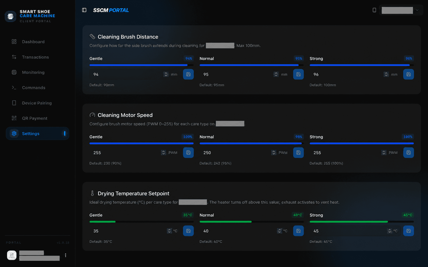Adjust Gentle brush distance stepper arrows

pyautogui.click(x=166, y=74)
